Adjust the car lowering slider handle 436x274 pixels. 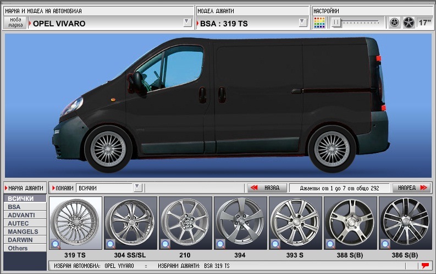click(336, 22)
